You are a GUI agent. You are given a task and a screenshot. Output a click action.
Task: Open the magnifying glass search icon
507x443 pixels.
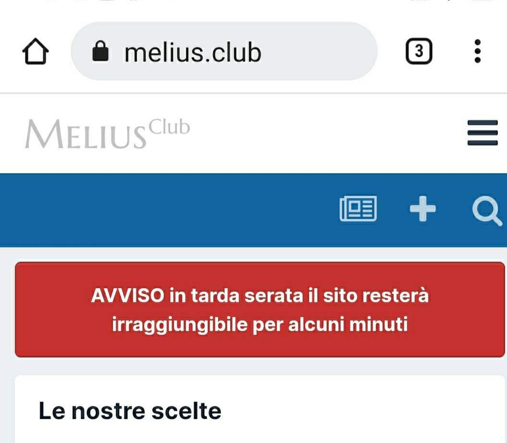point(487,210)
